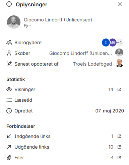The image size is (129, 165).
Task: Click the paperclip Filer icon
Action: point(9,158)
